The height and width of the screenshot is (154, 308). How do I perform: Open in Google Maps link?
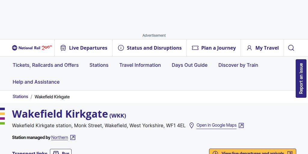pyautogui.click(x=217, y=125)
